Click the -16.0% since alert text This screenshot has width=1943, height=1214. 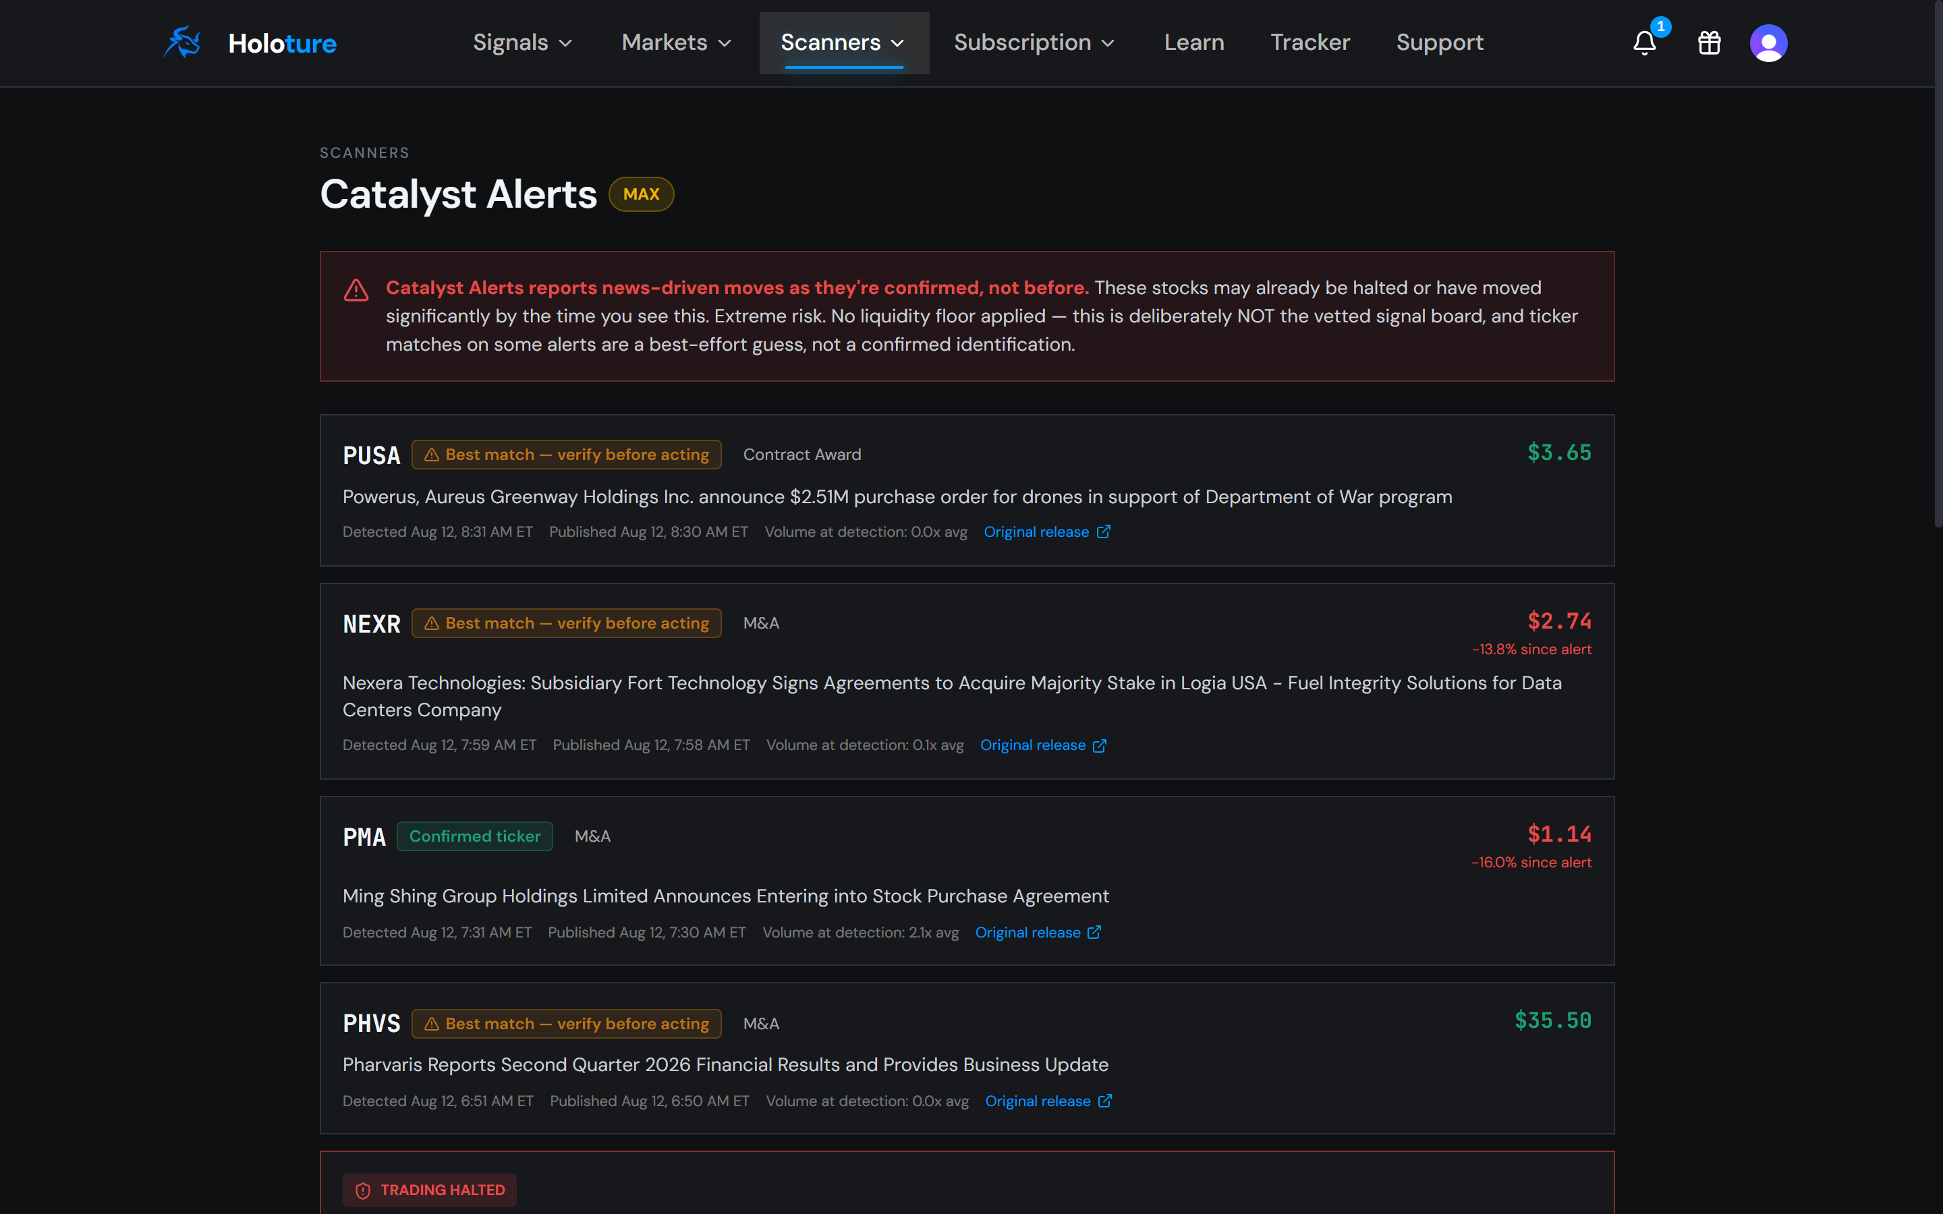coord(1531,863)
